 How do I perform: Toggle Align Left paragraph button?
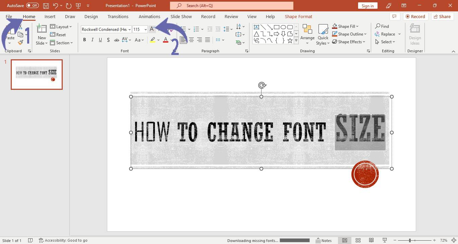183,40
